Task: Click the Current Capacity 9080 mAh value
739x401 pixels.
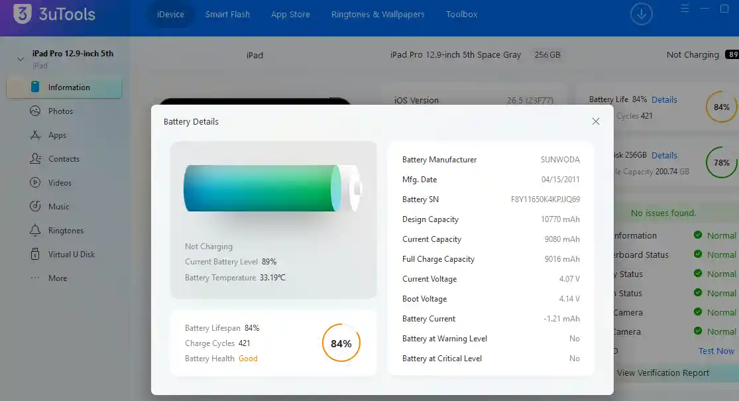Action: tap(562, 239)
